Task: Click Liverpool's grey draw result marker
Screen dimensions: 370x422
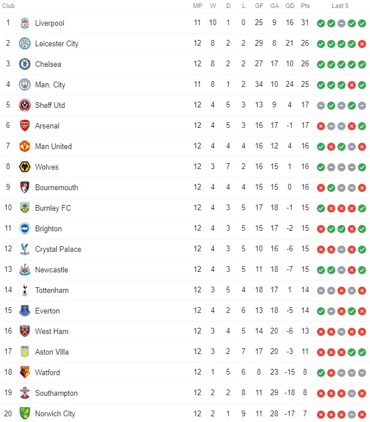Action: [341, 23]
